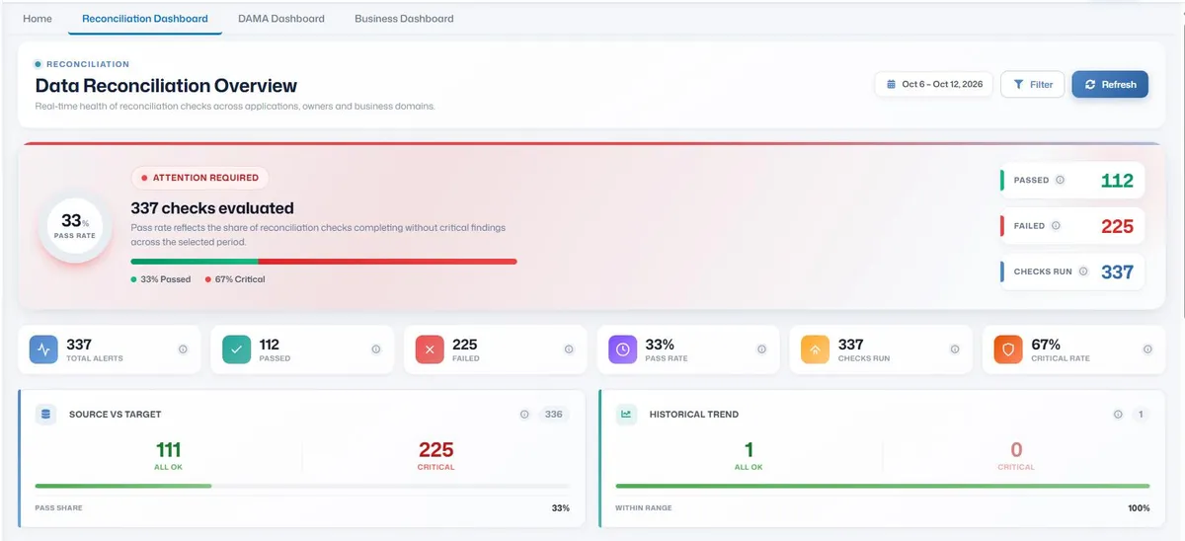Viewport: 1185px width, 541px height.
Task: Click the Historical Trend within range bar
Action: click(883, 486)
